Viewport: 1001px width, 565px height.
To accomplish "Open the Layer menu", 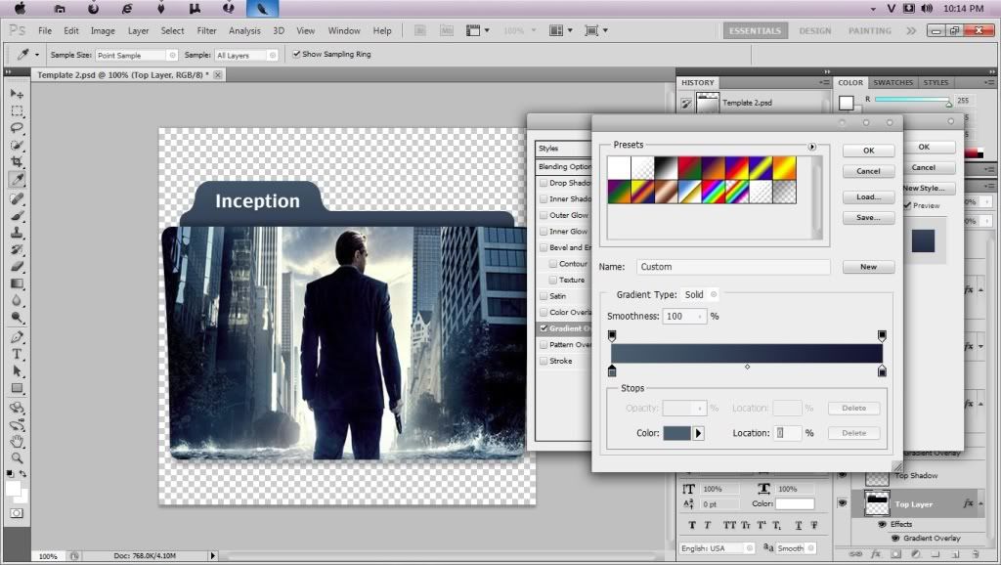I will tap(138, 30).
